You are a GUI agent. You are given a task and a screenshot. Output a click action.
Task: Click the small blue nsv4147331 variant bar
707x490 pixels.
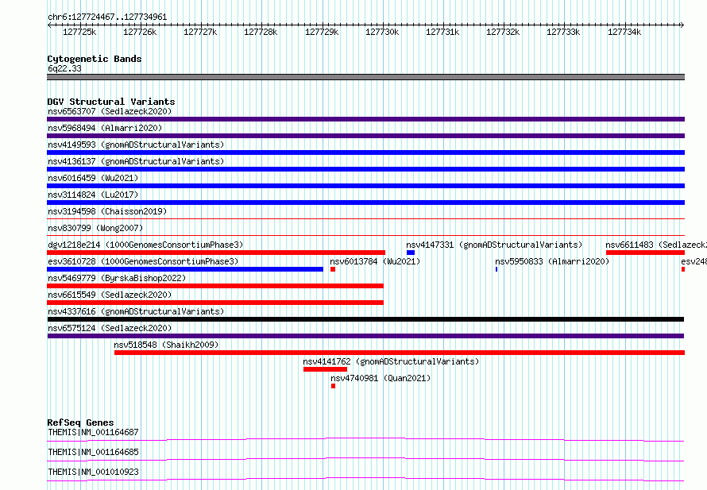(411, 253)
